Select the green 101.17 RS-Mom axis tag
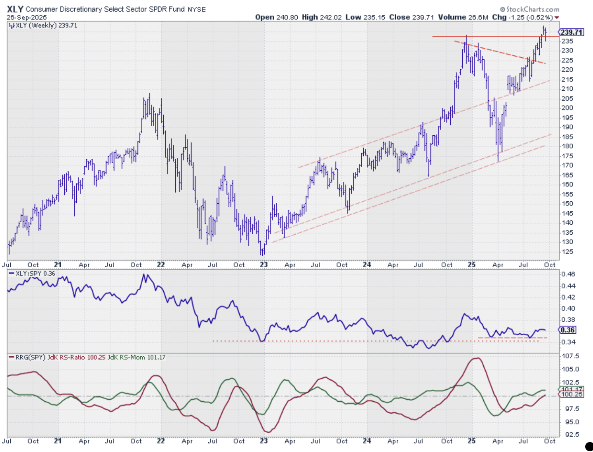The height and width of the screenshot is (452, 593). (x=572, y=389)
